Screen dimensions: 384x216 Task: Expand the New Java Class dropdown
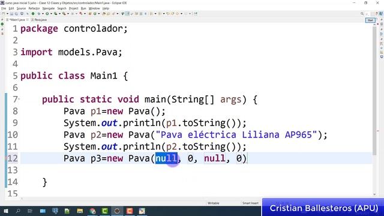click(98, 14)
